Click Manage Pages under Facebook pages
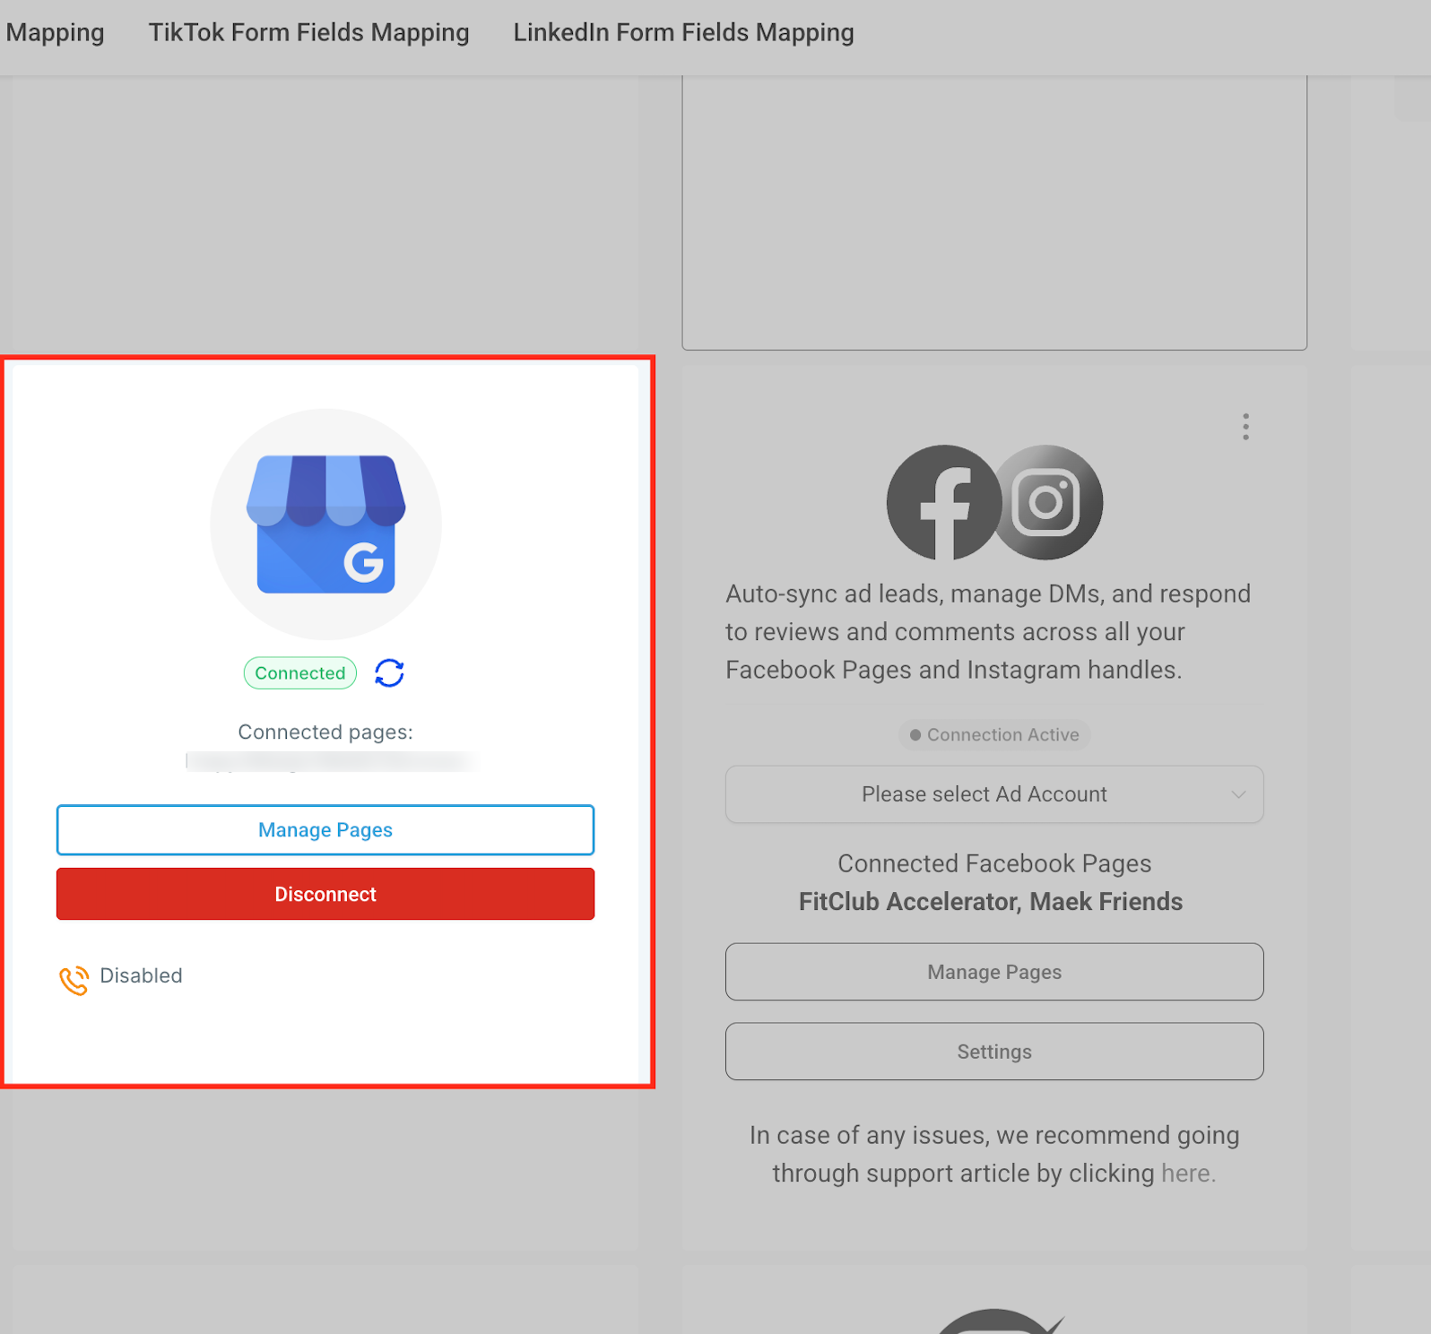The image size is (1431, 1334). [994, 972]
